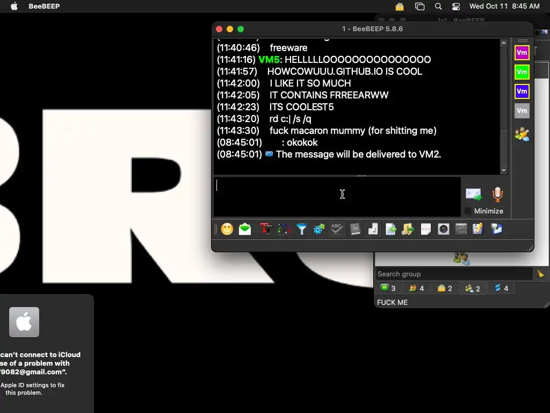Click message 'I LIKE IT SO MUCH'

(310, 83)
